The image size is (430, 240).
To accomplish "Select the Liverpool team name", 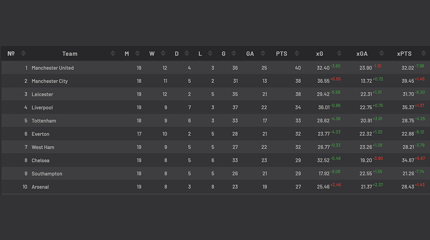I will coord(42,107).
